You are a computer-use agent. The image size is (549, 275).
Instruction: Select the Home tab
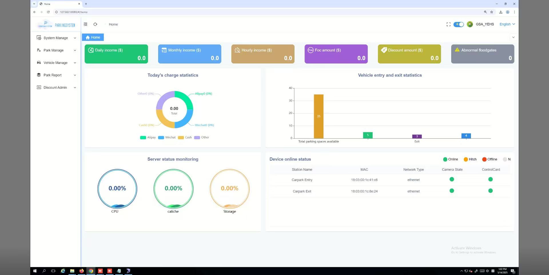coord(93,37)
